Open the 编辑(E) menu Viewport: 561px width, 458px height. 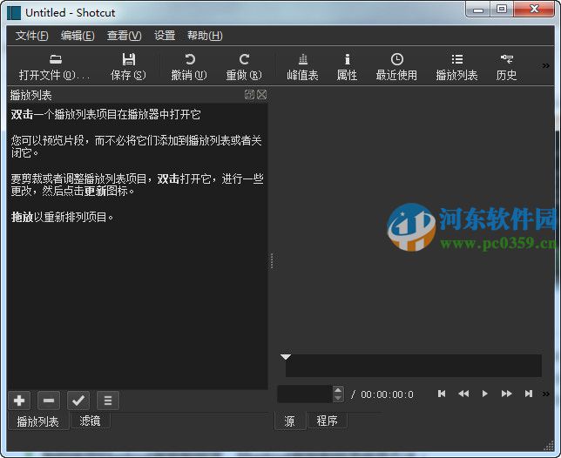point(78,36)
